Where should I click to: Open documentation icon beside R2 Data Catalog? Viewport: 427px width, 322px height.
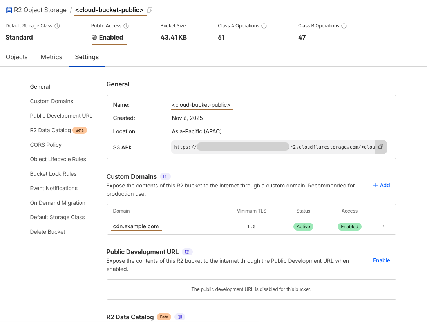click(179, 317)
